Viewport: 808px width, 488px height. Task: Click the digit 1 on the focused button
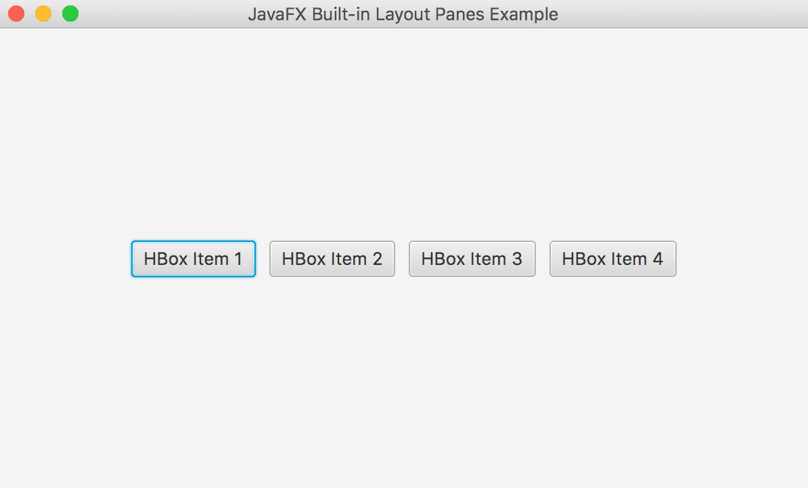click(x=238, y=259)
